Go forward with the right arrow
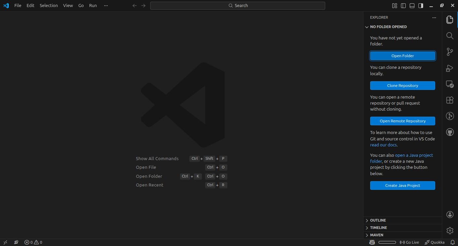The height and width of the screenshot is (246, 458). [x=144, y=6]
